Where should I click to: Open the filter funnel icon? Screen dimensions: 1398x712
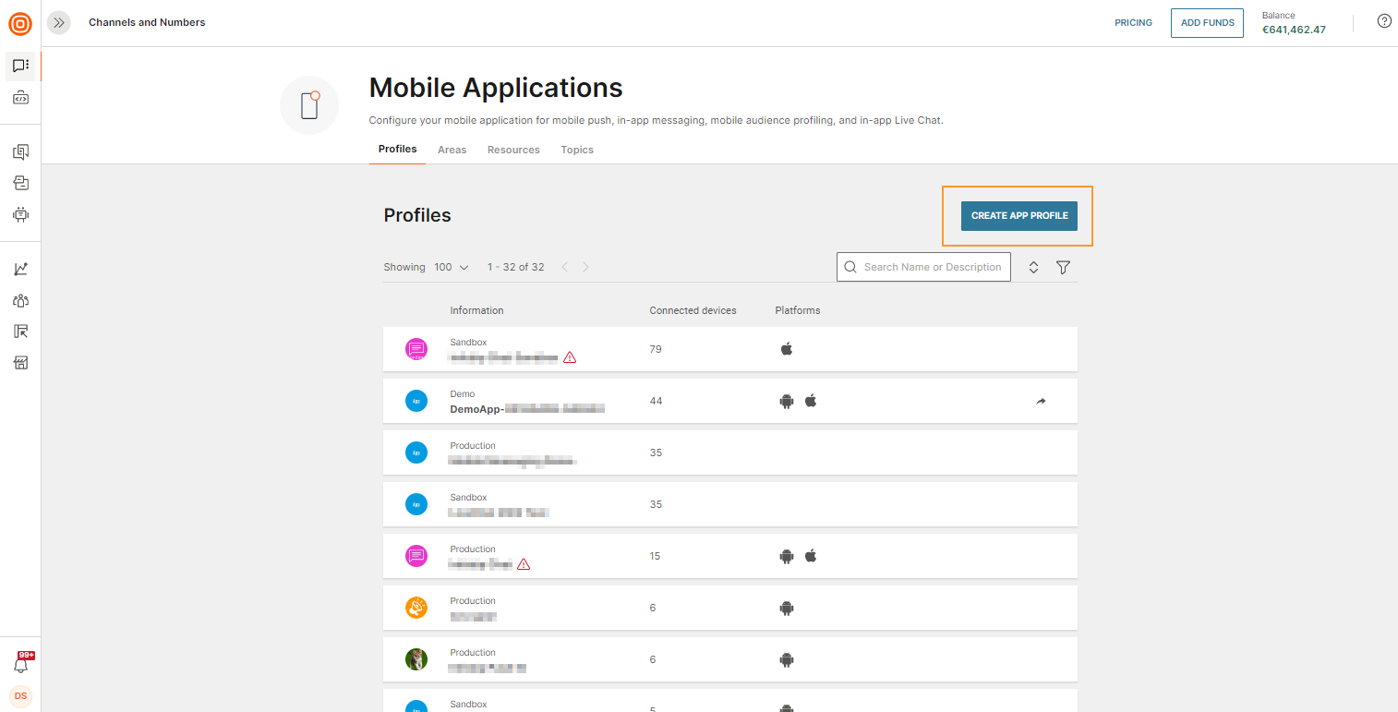[1063, 267]
